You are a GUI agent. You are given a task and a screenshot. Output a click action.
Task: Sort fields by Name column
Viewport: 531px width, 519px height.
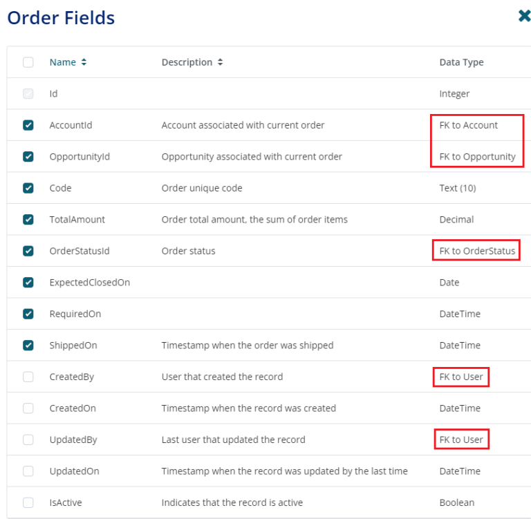click(x=68, y=62)
